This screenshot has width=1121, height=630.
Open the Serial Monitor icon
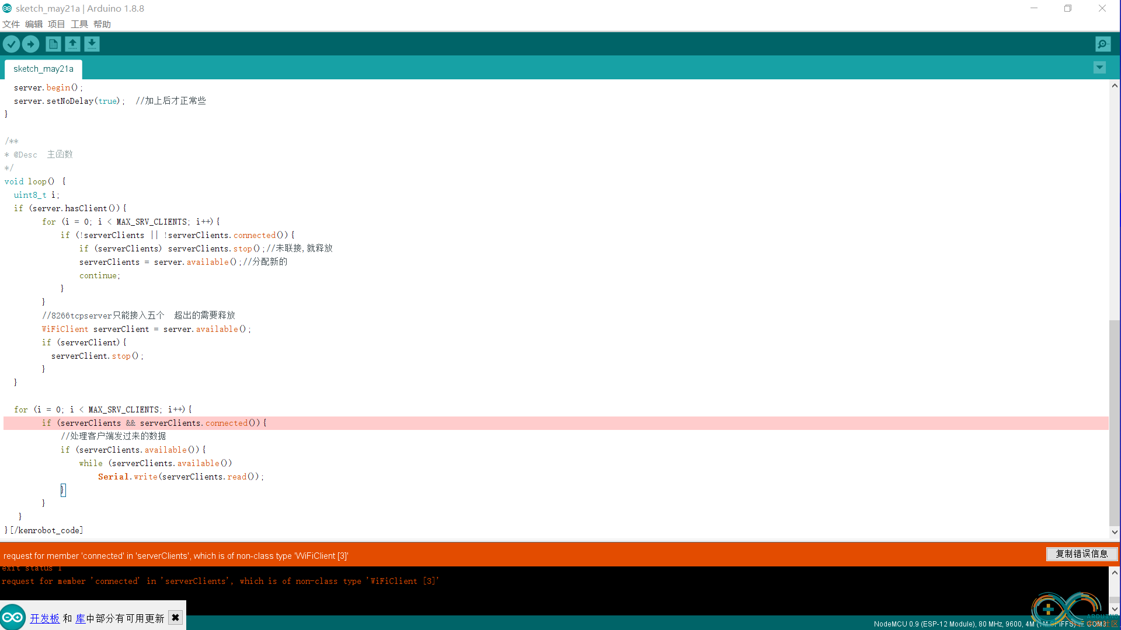point(1103,44)
